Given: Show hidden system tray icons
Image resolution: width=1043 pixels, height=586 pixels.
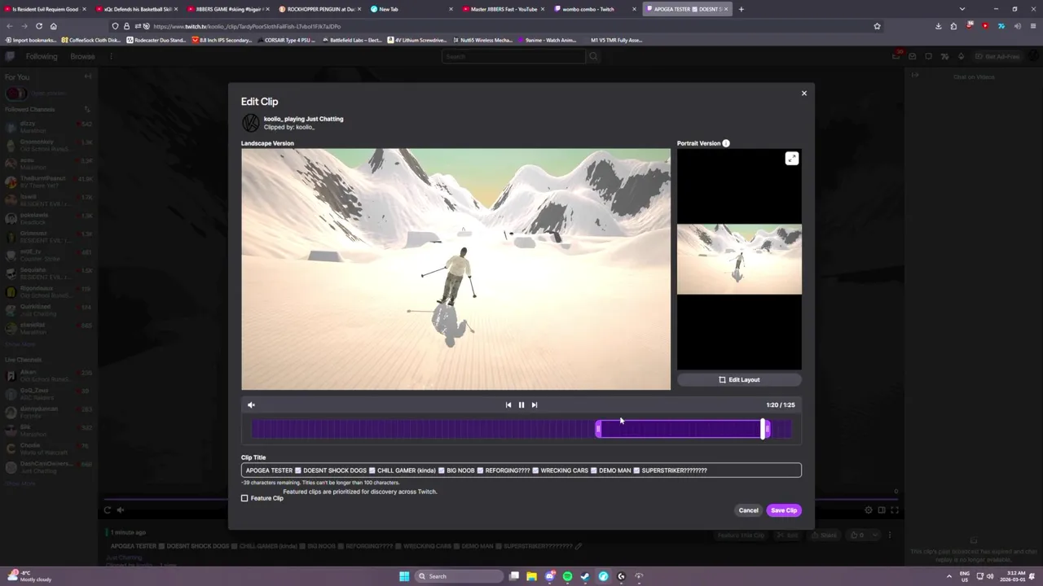Looking at the screenshot, I should [948, 576].
